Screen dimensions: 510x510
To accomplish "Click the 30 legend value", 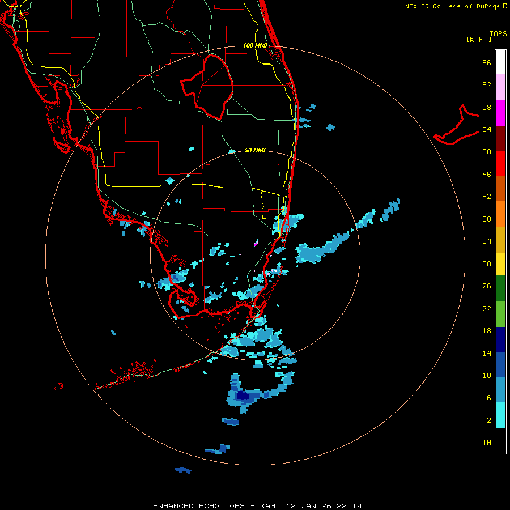I will click(487, 263).
